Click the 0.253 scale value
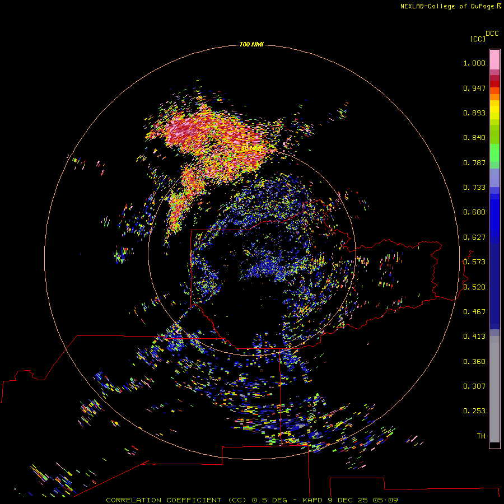504x504 pixels. tap(474, 411)
